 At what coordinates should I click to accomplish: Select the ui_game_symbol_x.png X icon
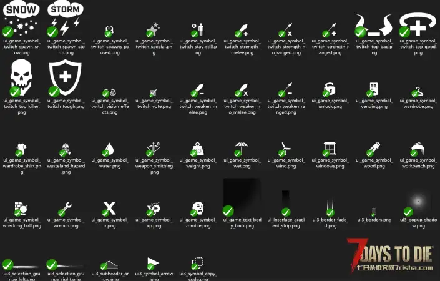tap(109, 209)
